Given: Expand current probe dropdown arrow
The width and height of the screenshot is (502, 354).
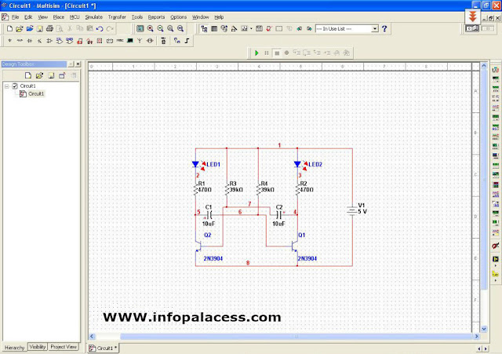Looking at the screenshot, I should pos(496,280).
